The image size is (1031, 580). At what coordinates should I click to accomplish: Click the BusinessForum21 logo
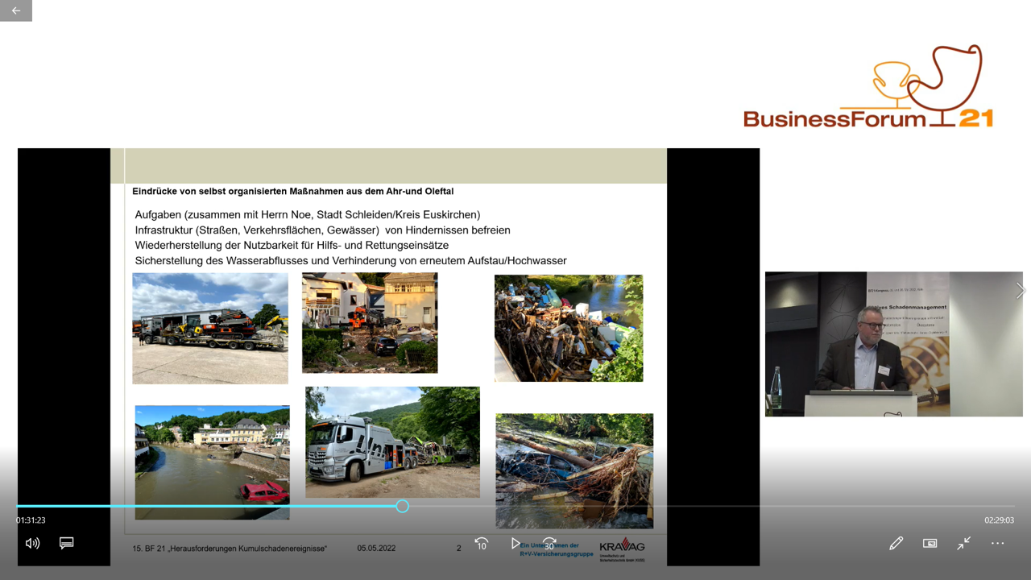pyautogui.click(x=868, y=88)
